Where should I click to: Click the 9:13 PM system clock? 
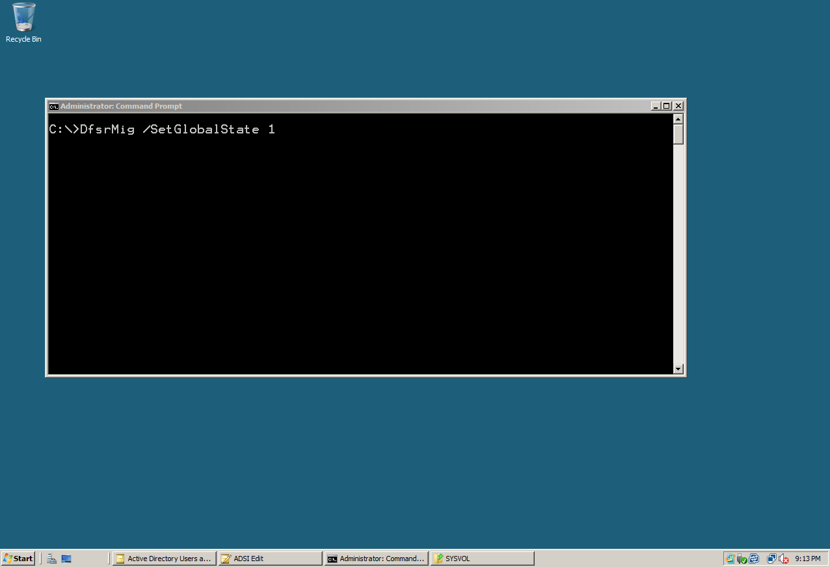(808, 559)
